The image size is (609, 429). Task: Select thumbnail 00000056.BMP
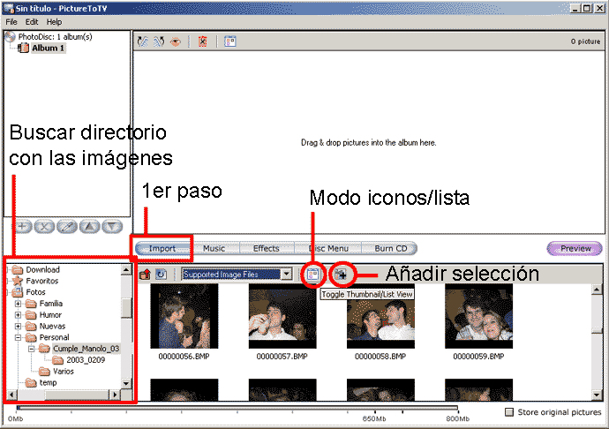pos(184,316)
